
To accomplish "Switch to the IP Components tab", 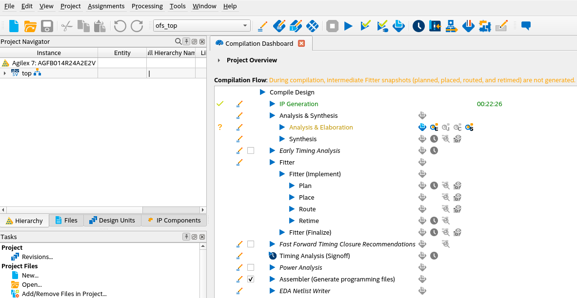I will click(x=174, y=221).
